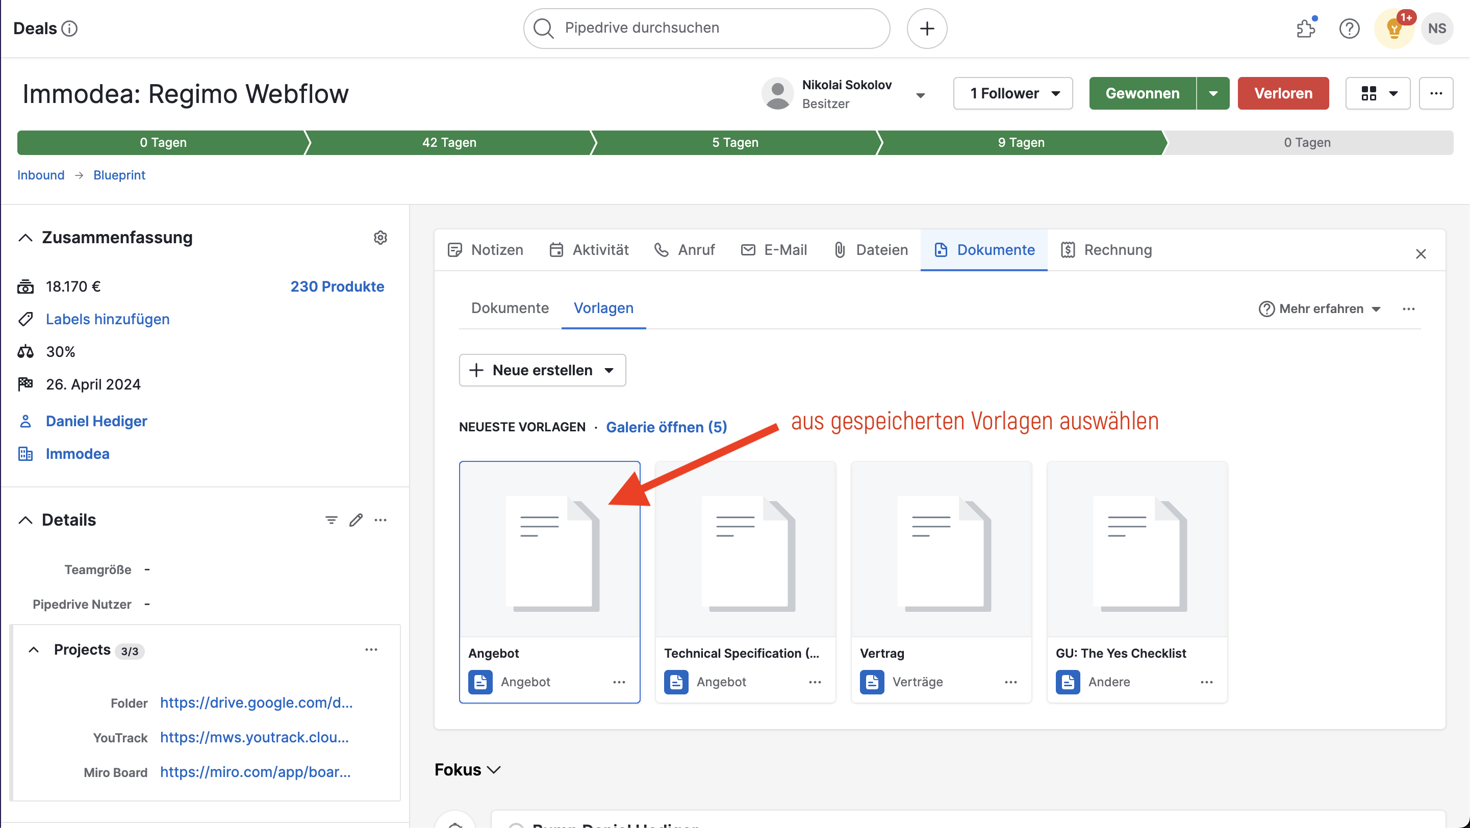The image size is (1470, 828).
Task: Open three-dot menu on Vertrag template
Action: [1010, 682]
